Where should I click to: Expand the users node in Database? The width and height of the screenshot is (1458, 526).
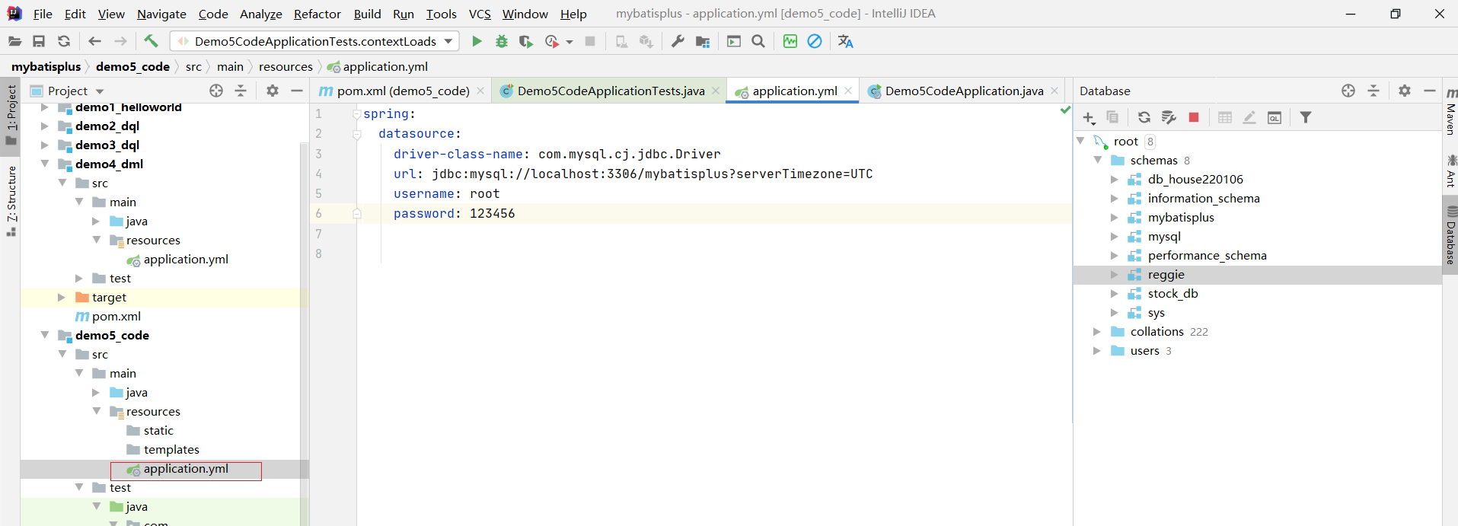pyautogui.click(x=1097, y=351)
